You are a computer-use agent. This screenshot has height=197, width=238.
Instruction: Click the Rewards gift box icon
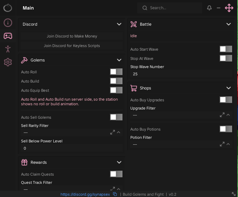tap(24, 162)
